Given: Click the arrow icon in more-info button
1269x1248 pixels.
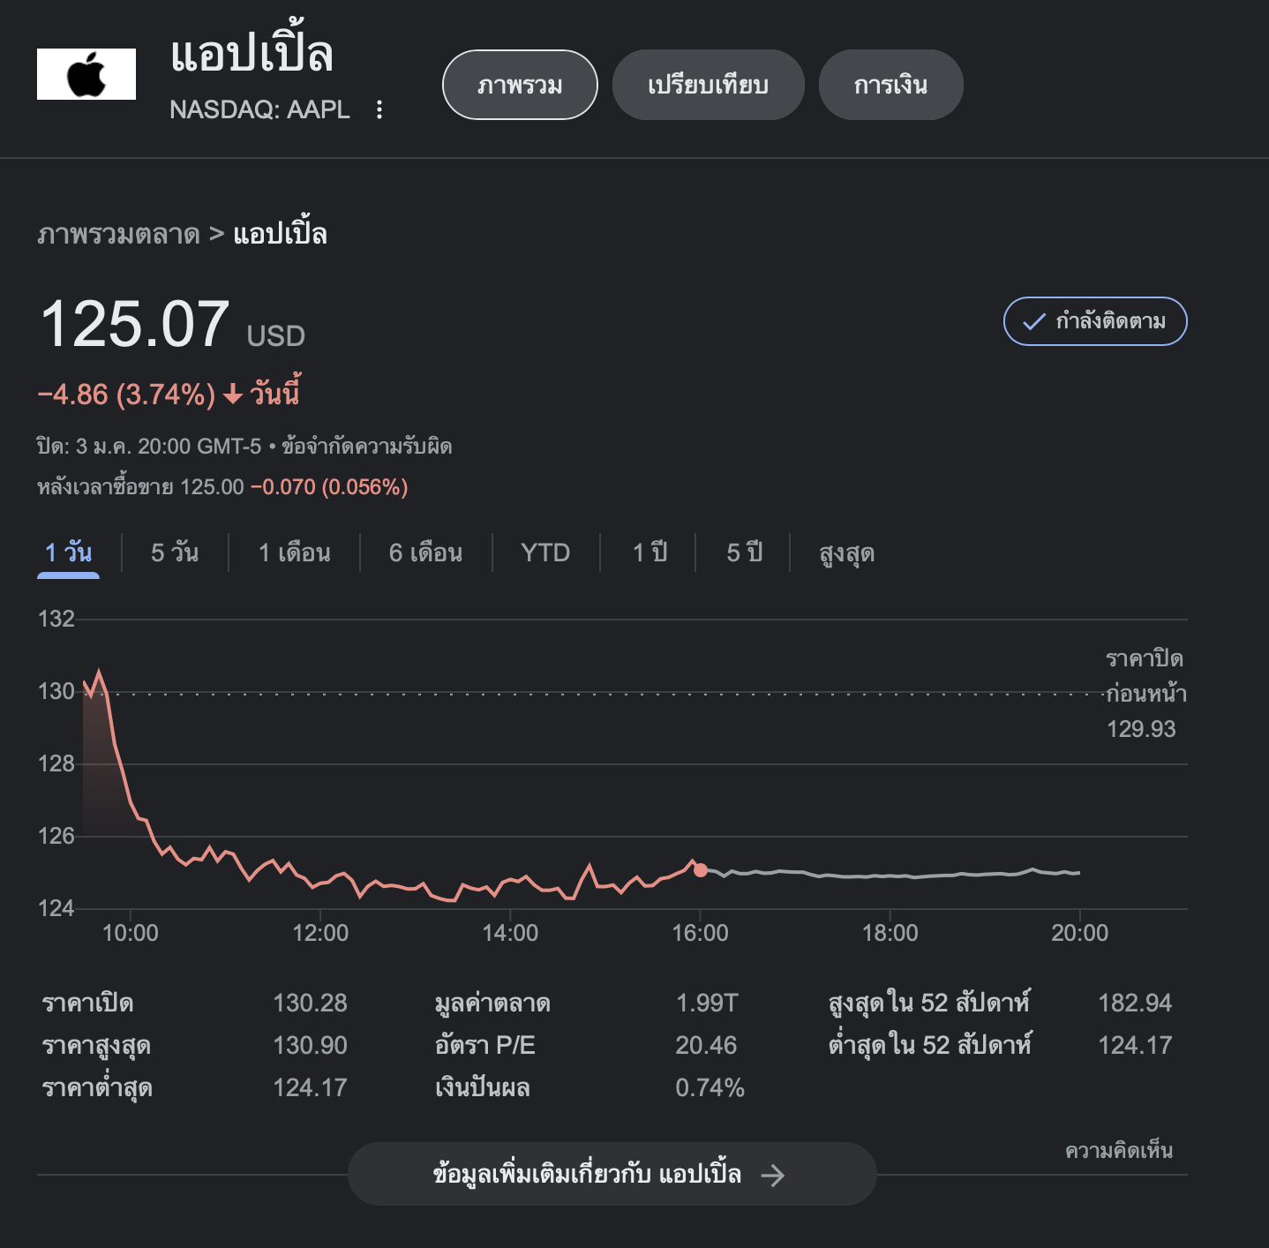Looking at the screenshot, I should point(773,1175).
